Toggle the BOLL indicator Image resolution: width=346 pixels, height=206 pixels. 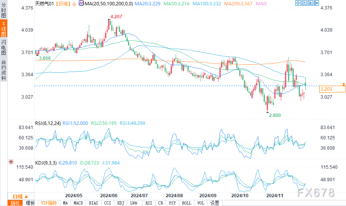(x=186, y=203)
